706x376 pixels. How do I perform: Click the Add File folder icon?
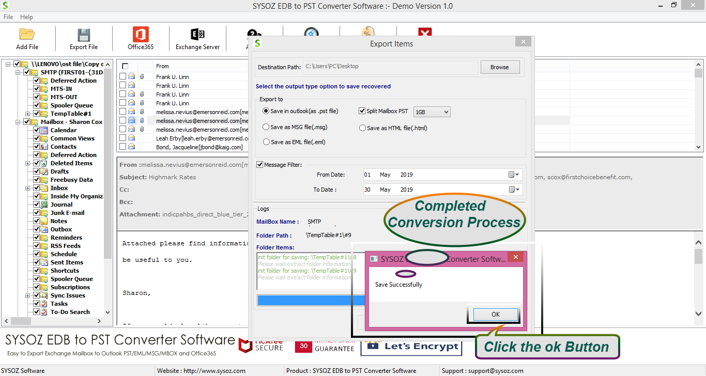pyautogui.click(x=27, y=35)
